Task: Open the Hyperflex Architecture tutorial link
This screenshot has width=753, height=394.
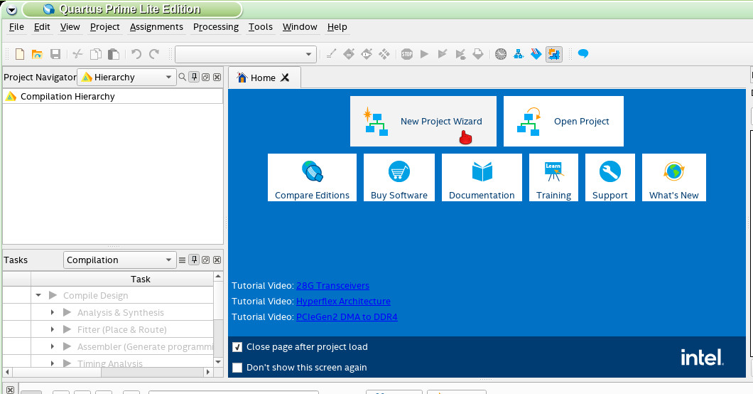Action: click(343, 302)
